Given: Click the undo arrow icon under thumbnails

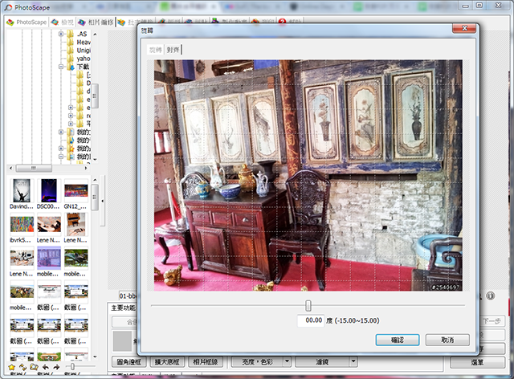Looking at the screenshot, I should [x=45, y=367].
